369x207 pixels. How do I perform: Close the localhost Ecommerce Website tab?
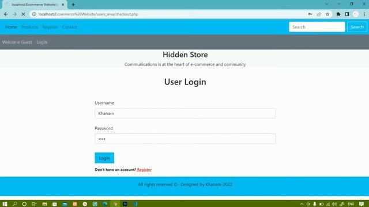point(63,5)
